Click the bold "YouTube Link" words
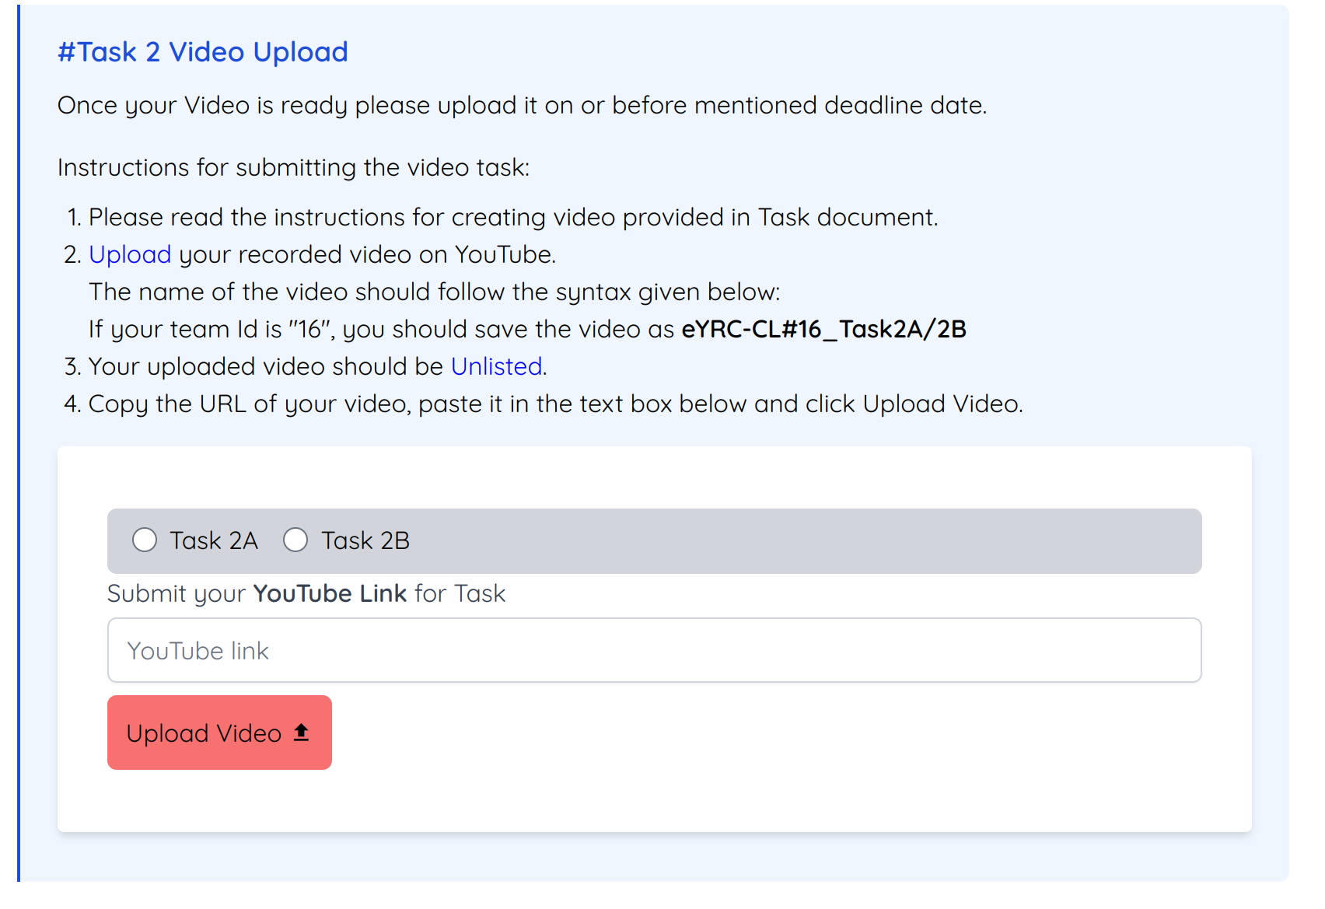This screenshot has height=909, width=1325. 330,593
